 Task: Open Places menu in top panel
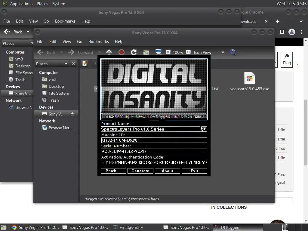[42, 4]
